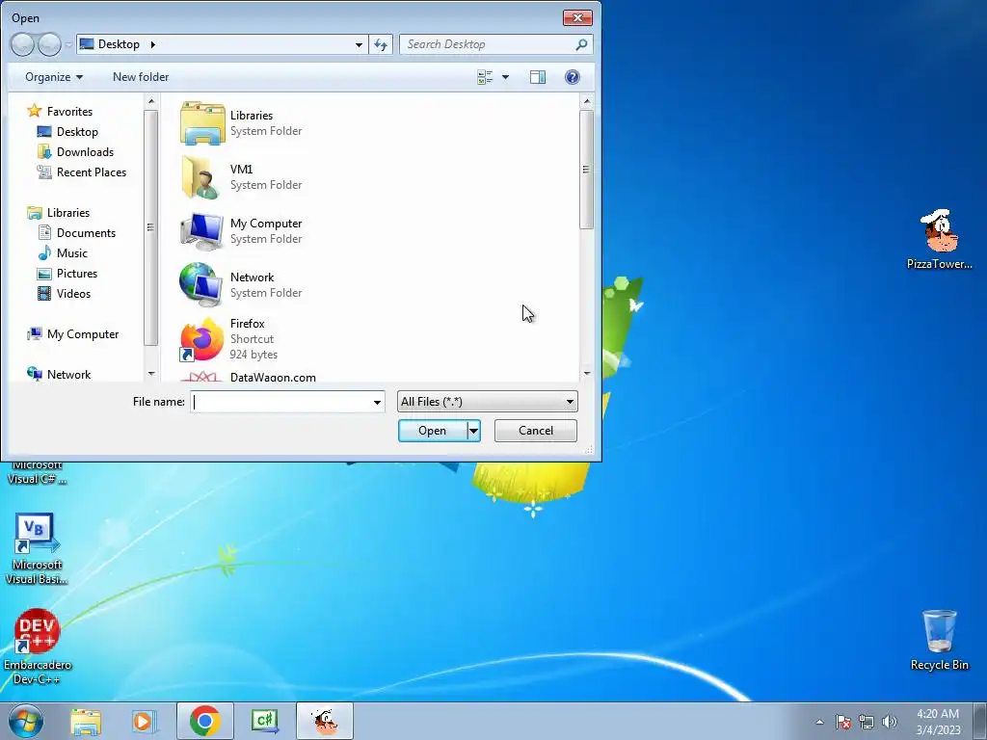Refresh the Desktop folder listing
987x740 pixels.
(381, 44)
